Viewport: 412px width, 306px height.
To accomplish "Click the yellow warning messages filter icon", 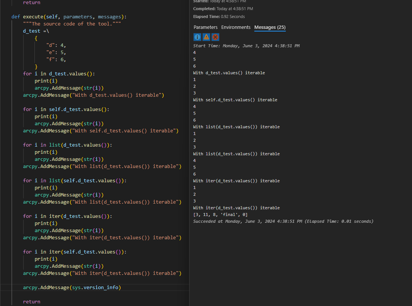I will 206,37.
